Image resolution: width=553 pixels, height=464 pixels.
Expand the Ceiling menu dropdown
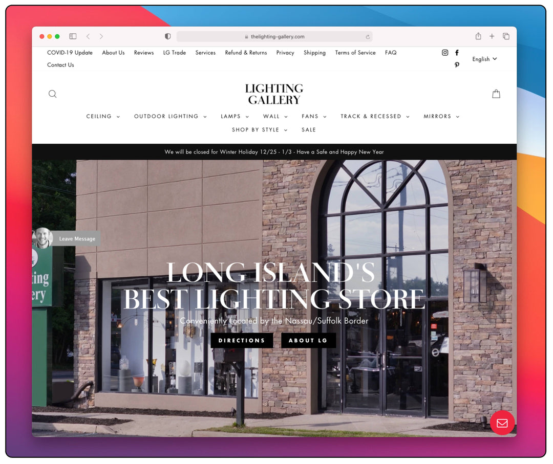pos(103,117)
